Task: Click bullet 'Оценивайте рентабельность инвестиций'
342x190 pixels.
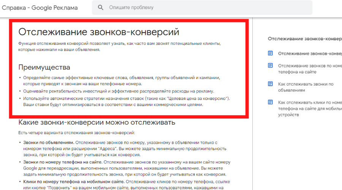Action: click(x=119, y=91)
